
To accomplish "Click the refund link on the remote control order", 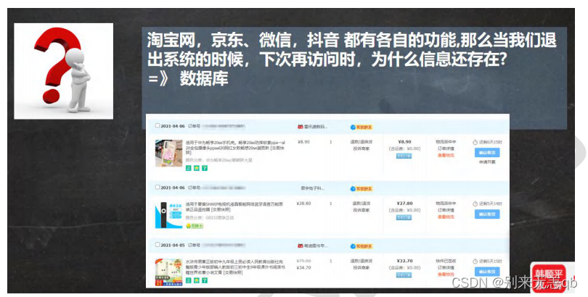I will click(x=362, y=204).
